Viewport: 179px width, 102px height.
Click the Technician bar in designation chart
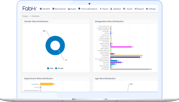click(x=112, y=64)
